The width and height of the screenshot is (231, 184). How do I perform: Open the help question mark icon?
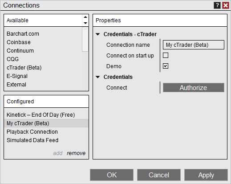coord(217,5)
